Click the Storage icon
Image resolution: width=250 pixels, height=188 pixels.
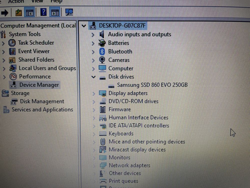[5, 93]
